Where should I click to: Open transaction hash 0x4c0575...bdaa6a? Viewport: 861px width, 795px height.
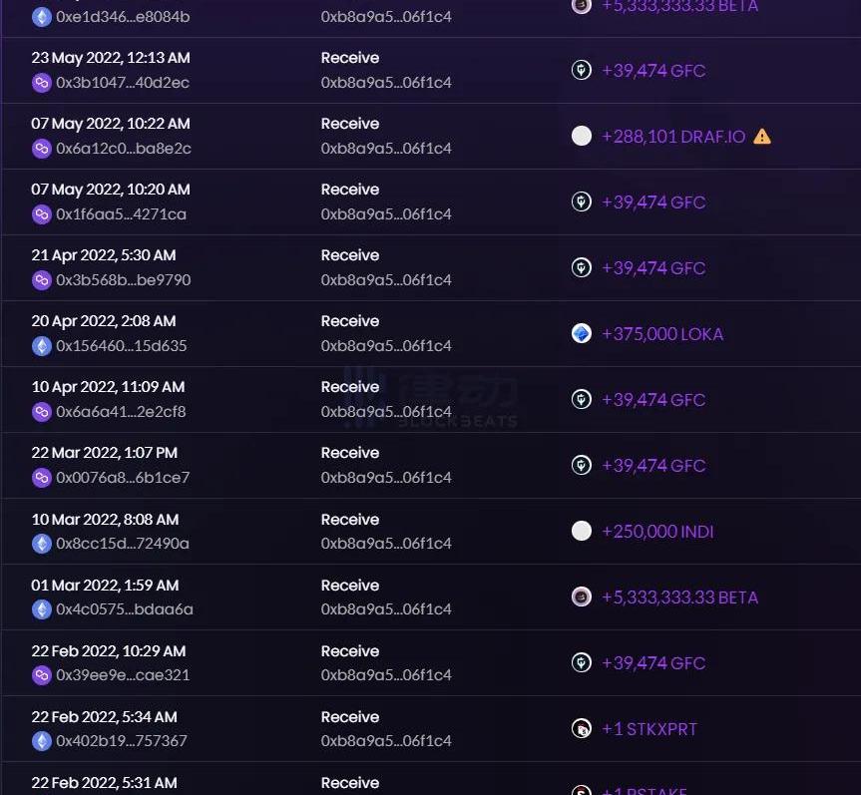pyautogui.click(x=124, y=609)
